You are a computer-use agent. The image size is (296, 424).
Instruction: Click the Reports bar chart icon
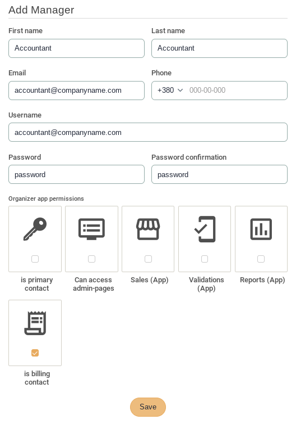261,229
